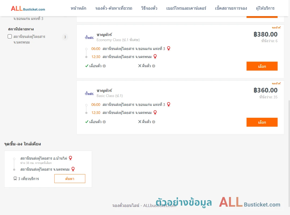
Task: Open the ALLBusticket.com logo home link
Action: tap(28, 9)
